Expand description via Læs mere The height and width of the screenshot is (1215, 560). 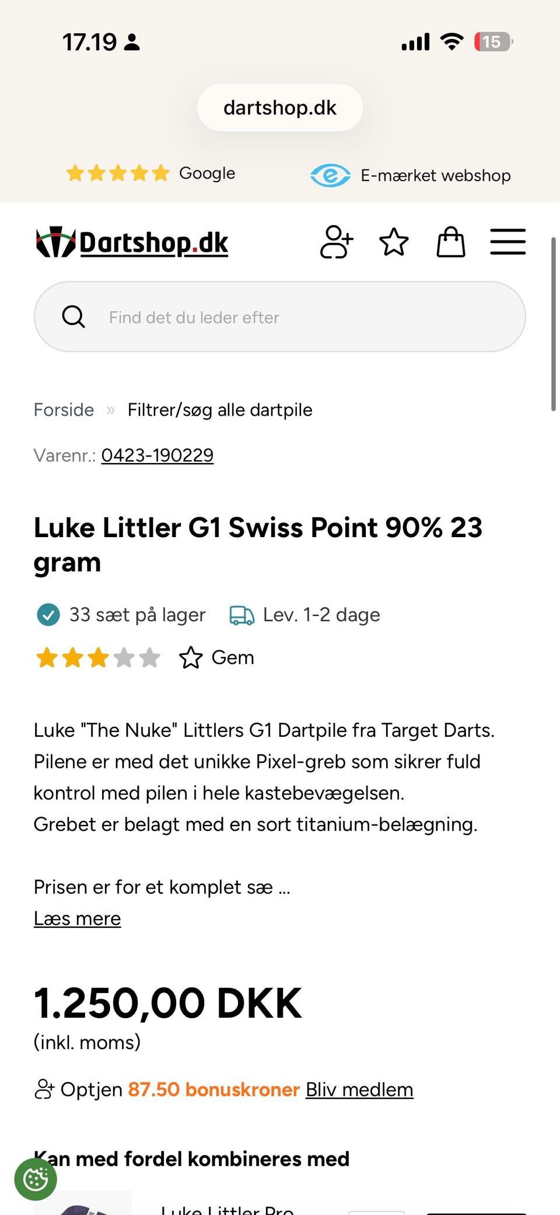click(x=78, y=918)
